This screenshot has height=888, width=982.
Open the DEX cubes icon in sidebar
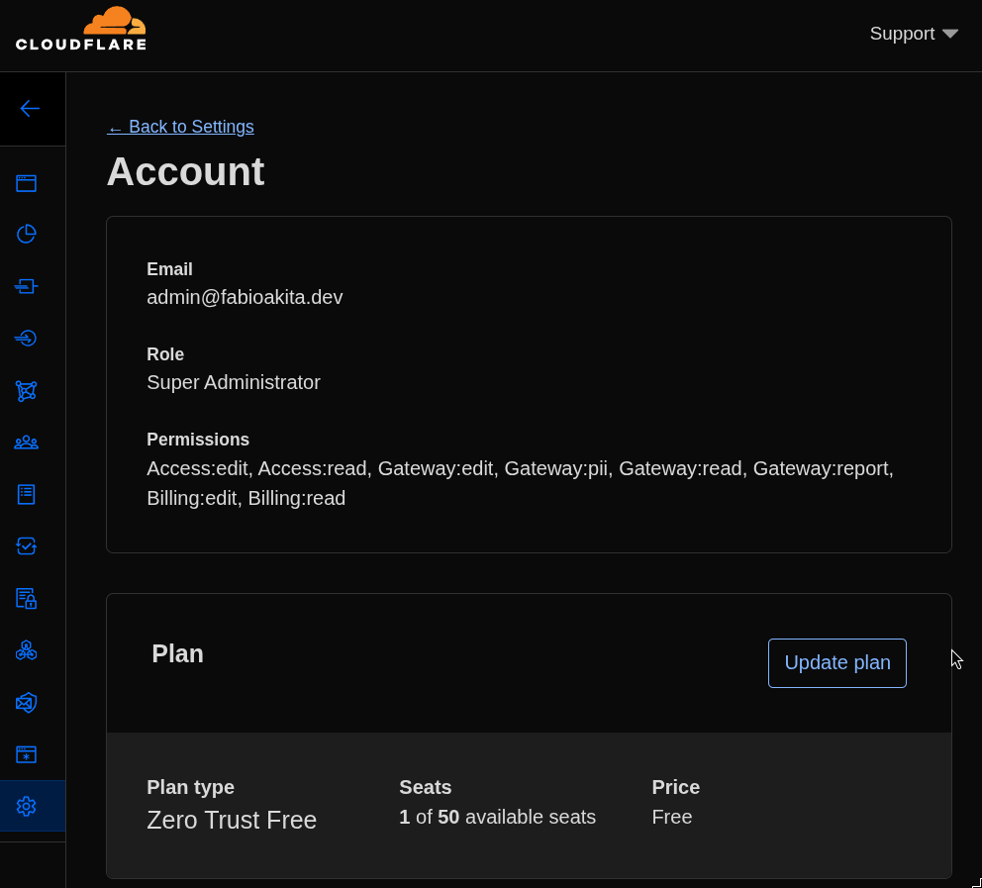coord(27,650)
